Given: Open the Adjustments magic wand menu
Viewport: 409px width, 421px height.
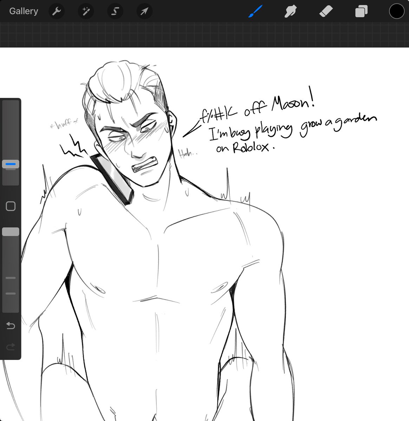Looking at the screenshot, I should pos(86,12).
